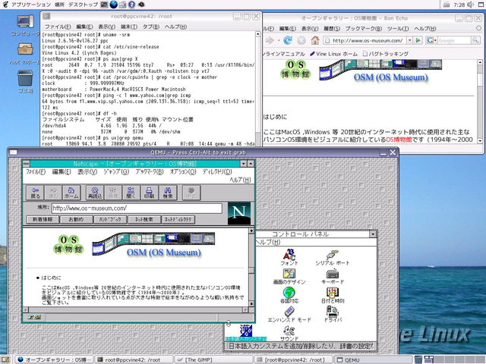This screenshot has width=486, height=364.
Task: Click Netscape 再読込 reload toolbar button
Action: click(x=95, y=193)
